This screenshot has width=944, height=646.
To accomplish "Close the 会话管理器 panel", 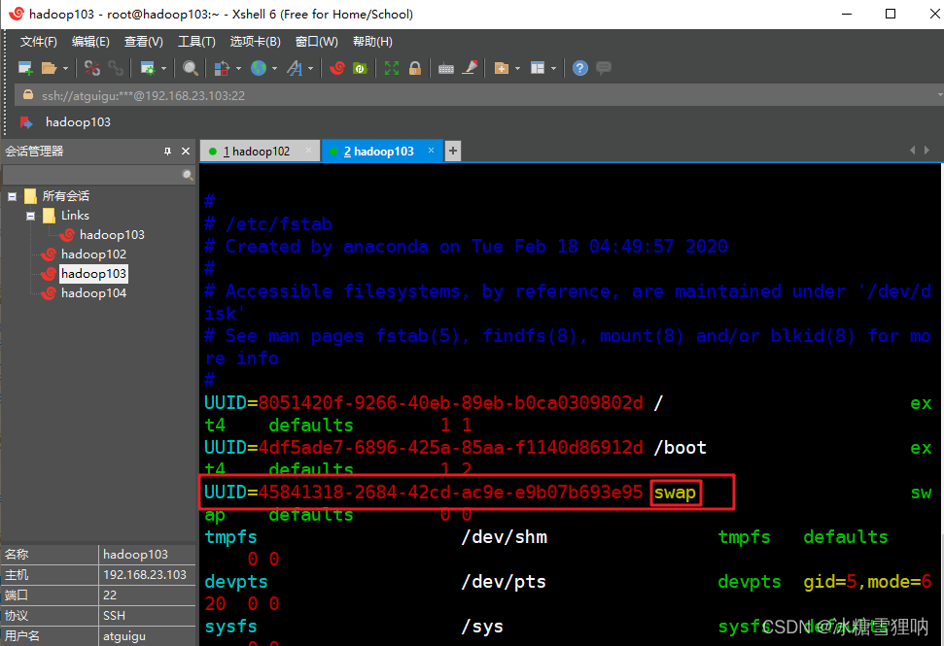I will [186, 152].
